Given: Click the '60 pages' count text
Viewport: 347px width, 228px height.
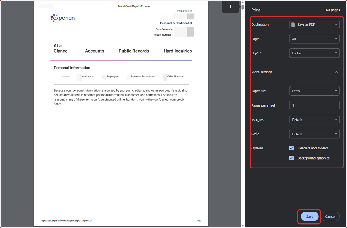Looking at the screenshot, I should (333, 10).
